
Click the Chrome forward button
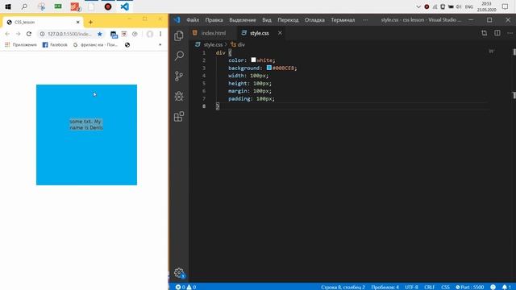(x=18, y=34)
